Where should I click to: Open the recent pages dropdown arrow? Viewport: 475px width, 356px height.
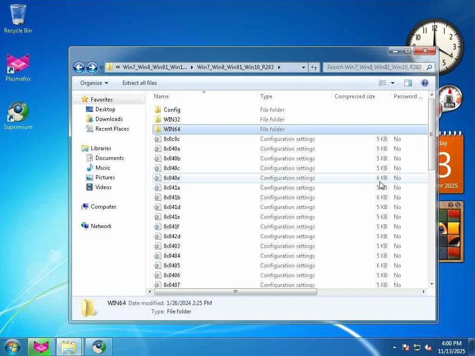[x=102, y=68]
